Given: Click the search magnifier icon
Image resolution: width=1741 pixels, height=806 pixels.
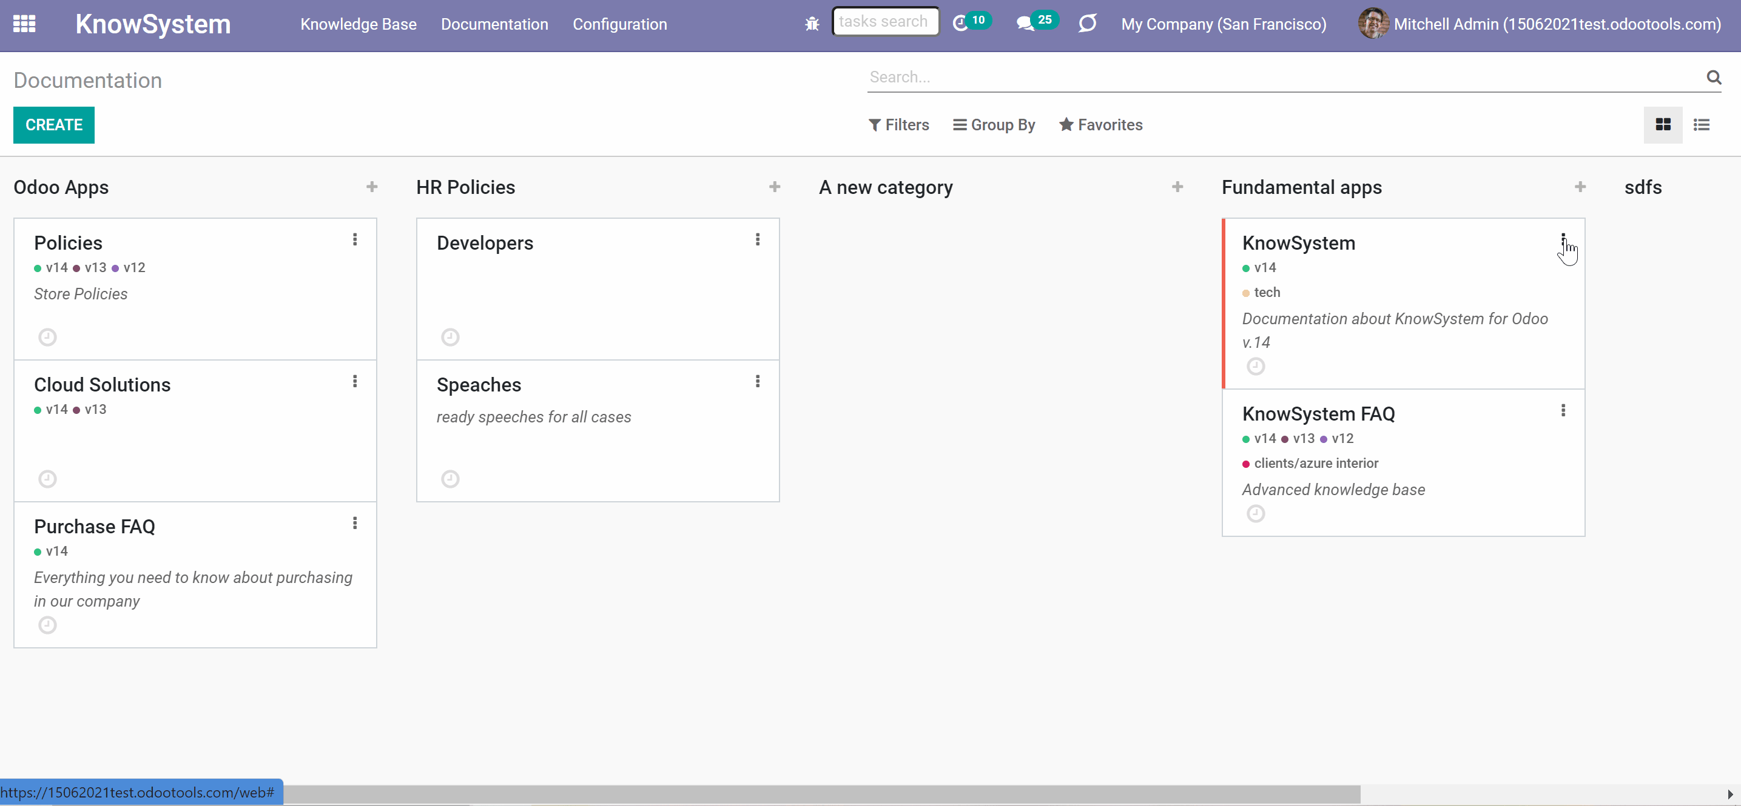Looking at the screenshot, I should pyautogui.click(x=1713, y=78).
